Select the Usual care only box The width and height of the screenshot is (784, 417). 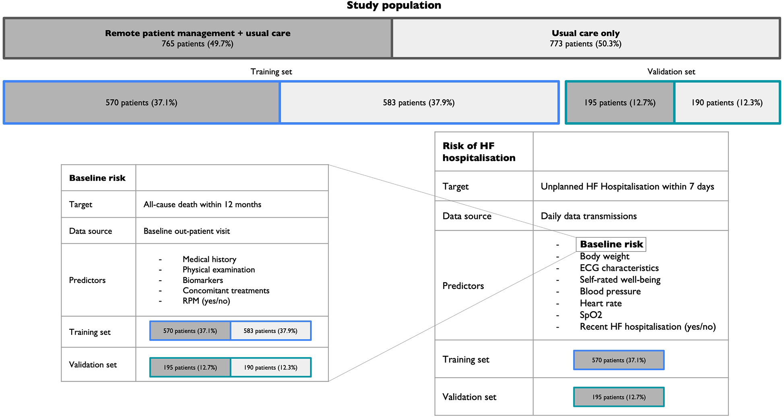click(x=586, y=38)
